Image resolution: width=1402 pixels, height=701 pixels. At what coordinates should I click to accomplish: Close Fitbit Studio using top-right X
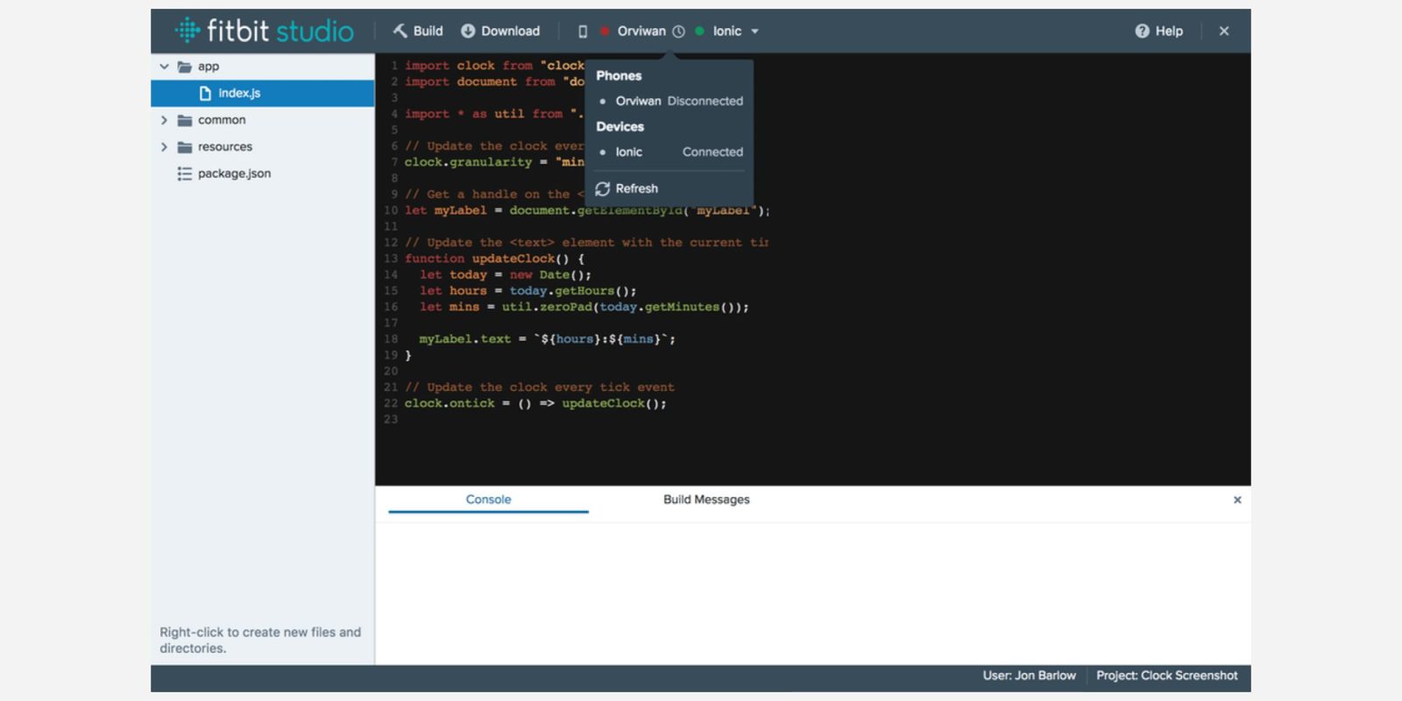[1224, 31]
